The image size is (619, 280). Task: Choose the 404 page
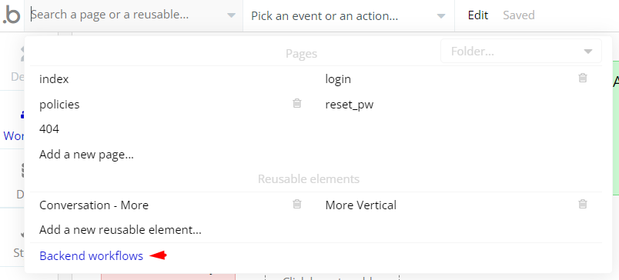49,129
